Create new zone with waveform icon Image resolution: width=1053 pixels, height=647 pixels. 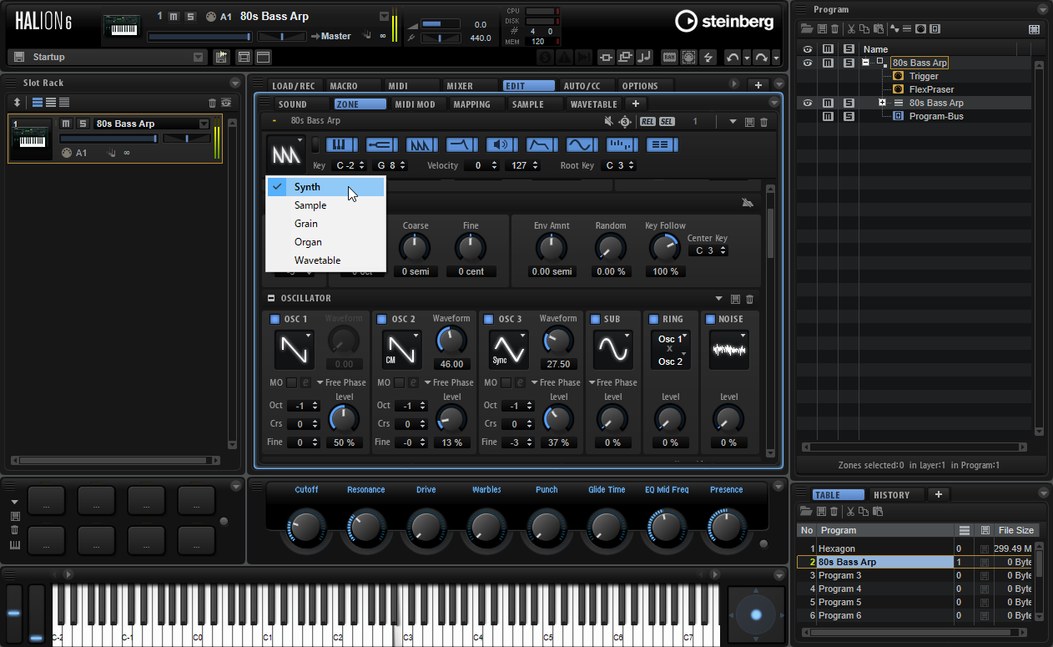pyautogui.click(x=894, y=29)
